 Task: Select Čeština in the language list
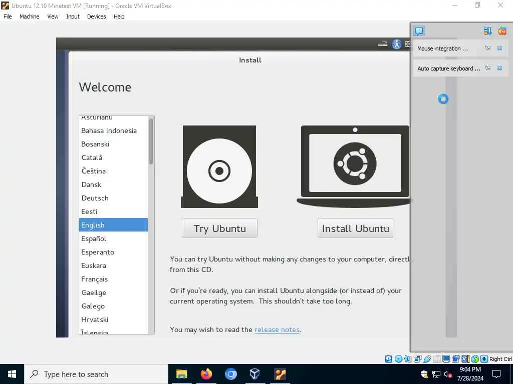(113, 171)
